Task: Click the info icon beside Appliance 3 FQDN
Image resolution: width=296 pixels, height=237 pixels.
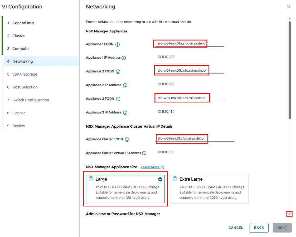Action: [118, 99]
